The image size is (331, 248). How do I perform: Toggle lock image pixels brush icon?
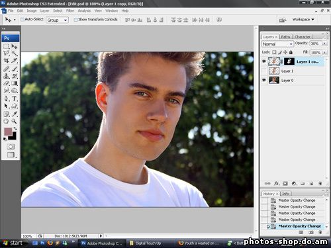pyautogui.click(x=280, y=52)
